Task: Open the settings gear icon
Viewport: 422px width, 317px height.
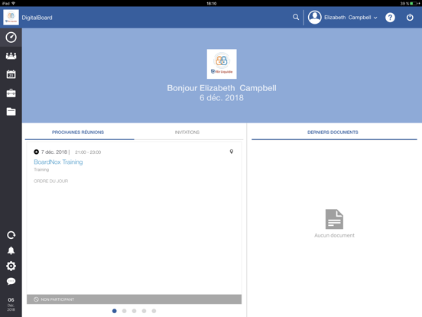Action: pyautogui.click(x=11, y=266)
